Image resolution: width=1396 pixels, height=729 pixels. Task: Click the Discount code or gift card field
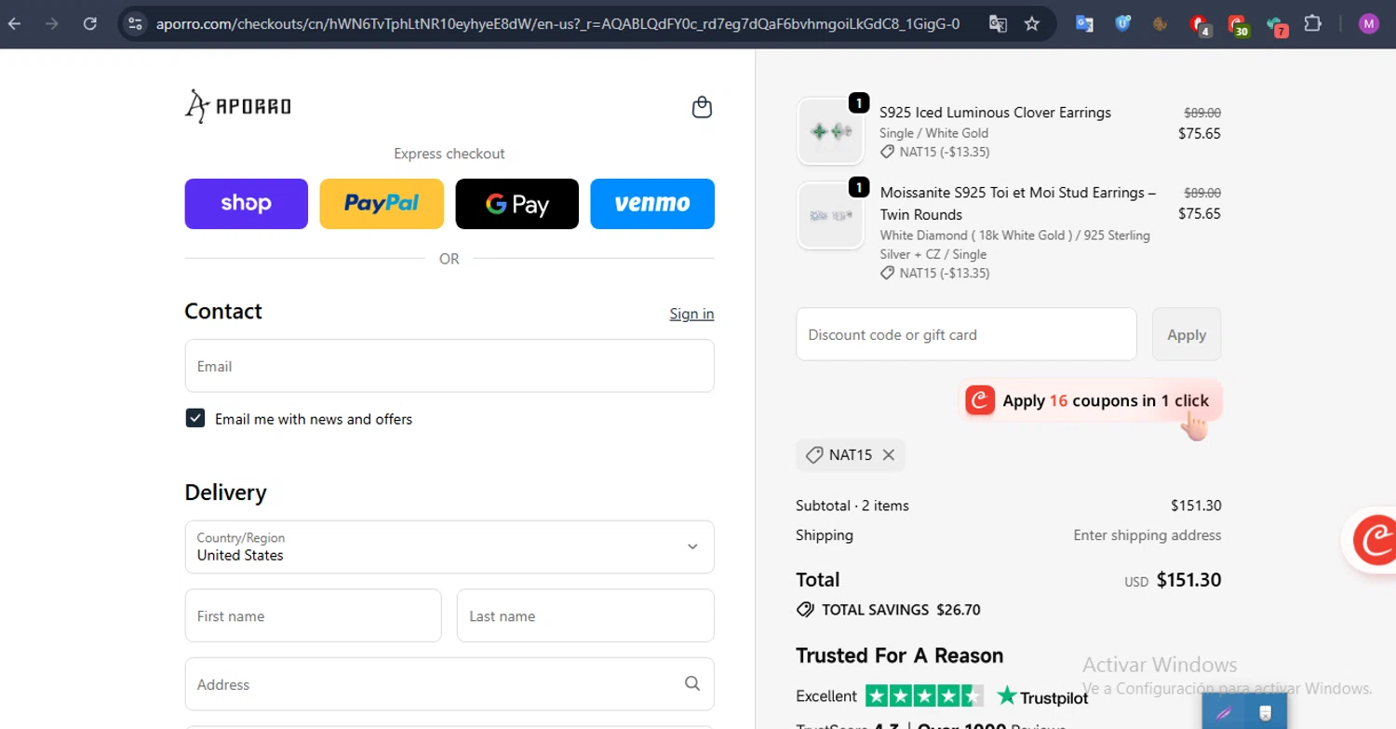[966, 334]
